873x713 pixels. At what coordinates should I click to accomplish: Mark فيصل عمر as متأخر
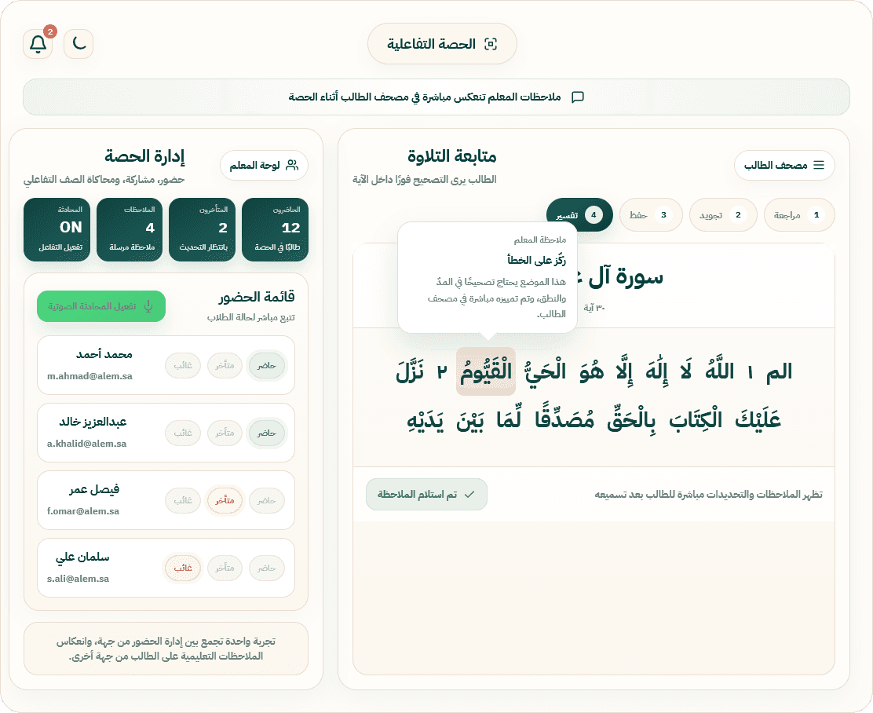tap(225, 500)
